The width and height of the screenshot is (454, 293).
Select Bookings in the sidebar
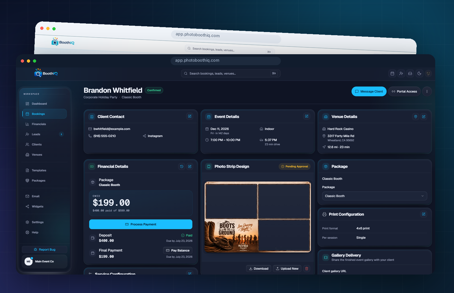(44, 114)
